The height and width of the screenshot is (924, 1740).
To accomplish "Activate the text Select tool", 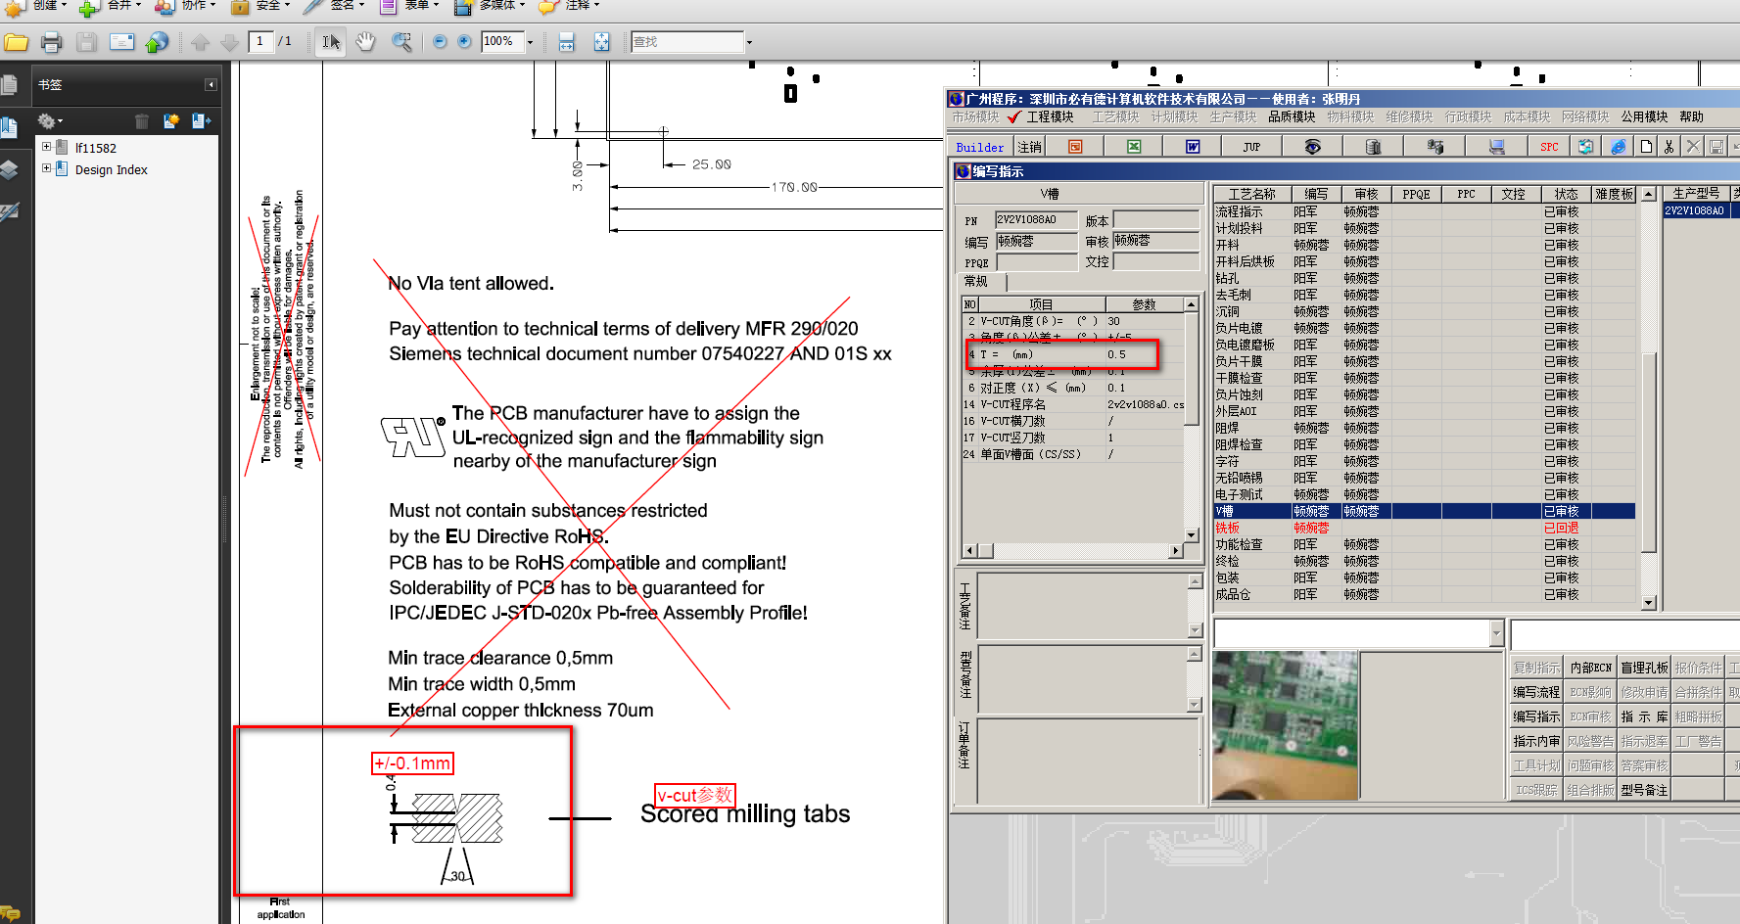I will [331, 42].
